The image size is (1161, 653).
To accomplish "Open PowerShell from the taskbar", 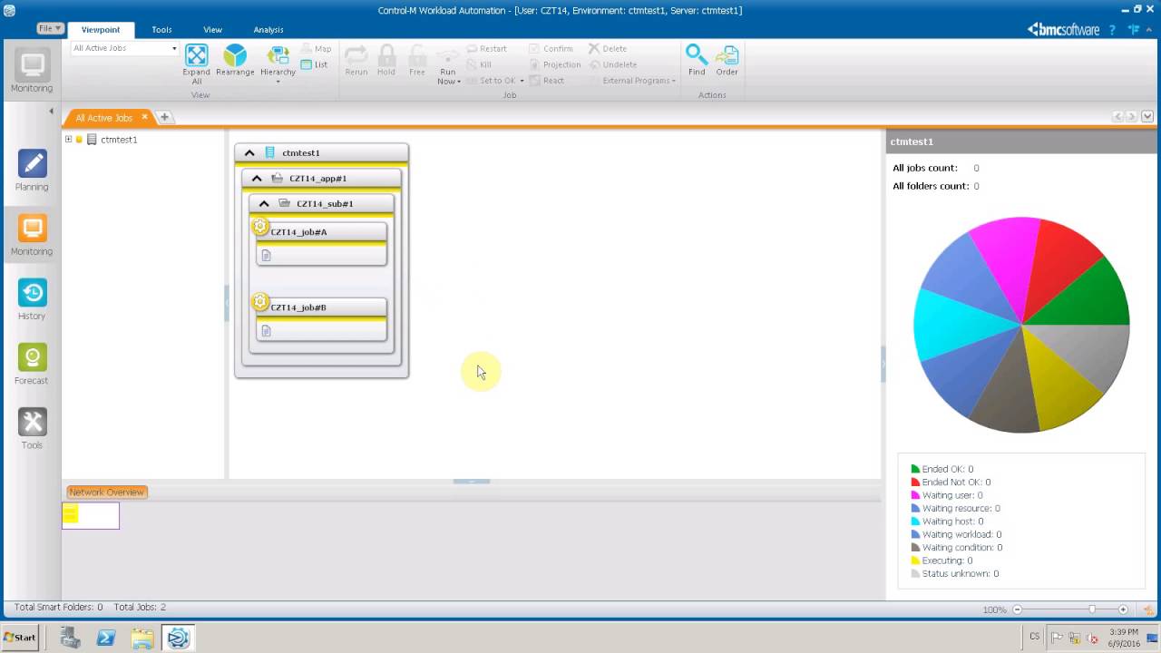I will coord(105,638).
